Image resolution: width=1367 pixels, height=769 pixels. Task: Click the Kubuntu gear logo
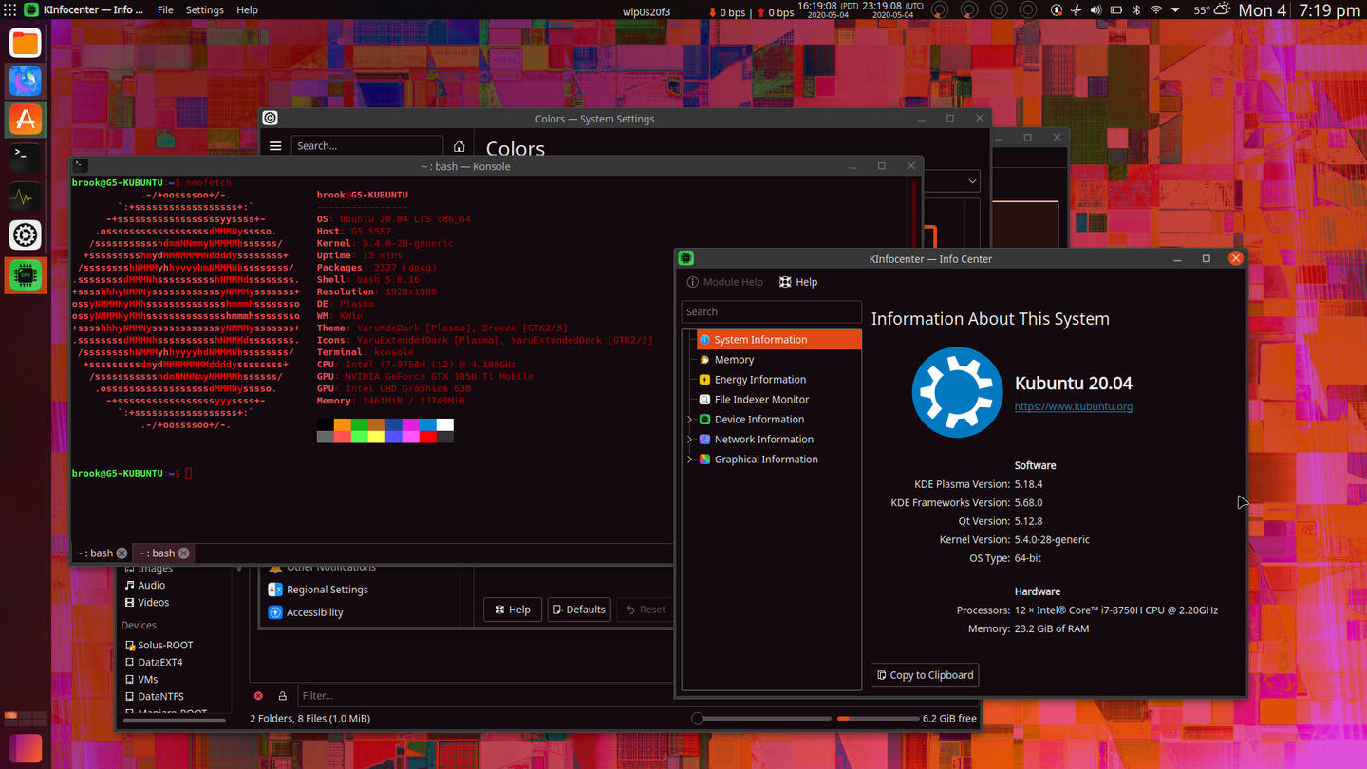[x=957, y=392]
